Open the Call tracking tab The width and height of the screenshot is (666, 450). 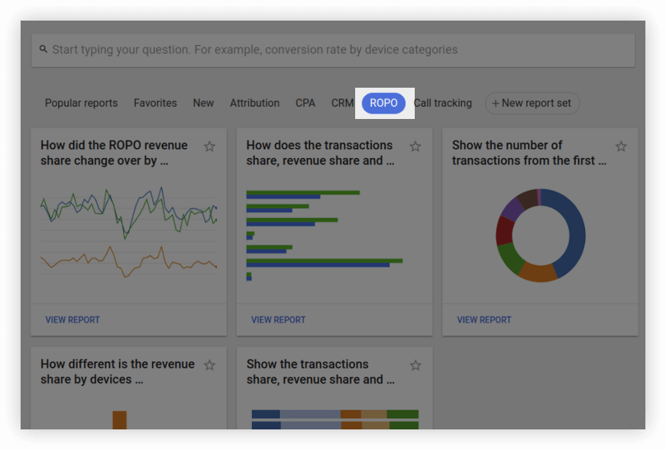click(443, 103)
